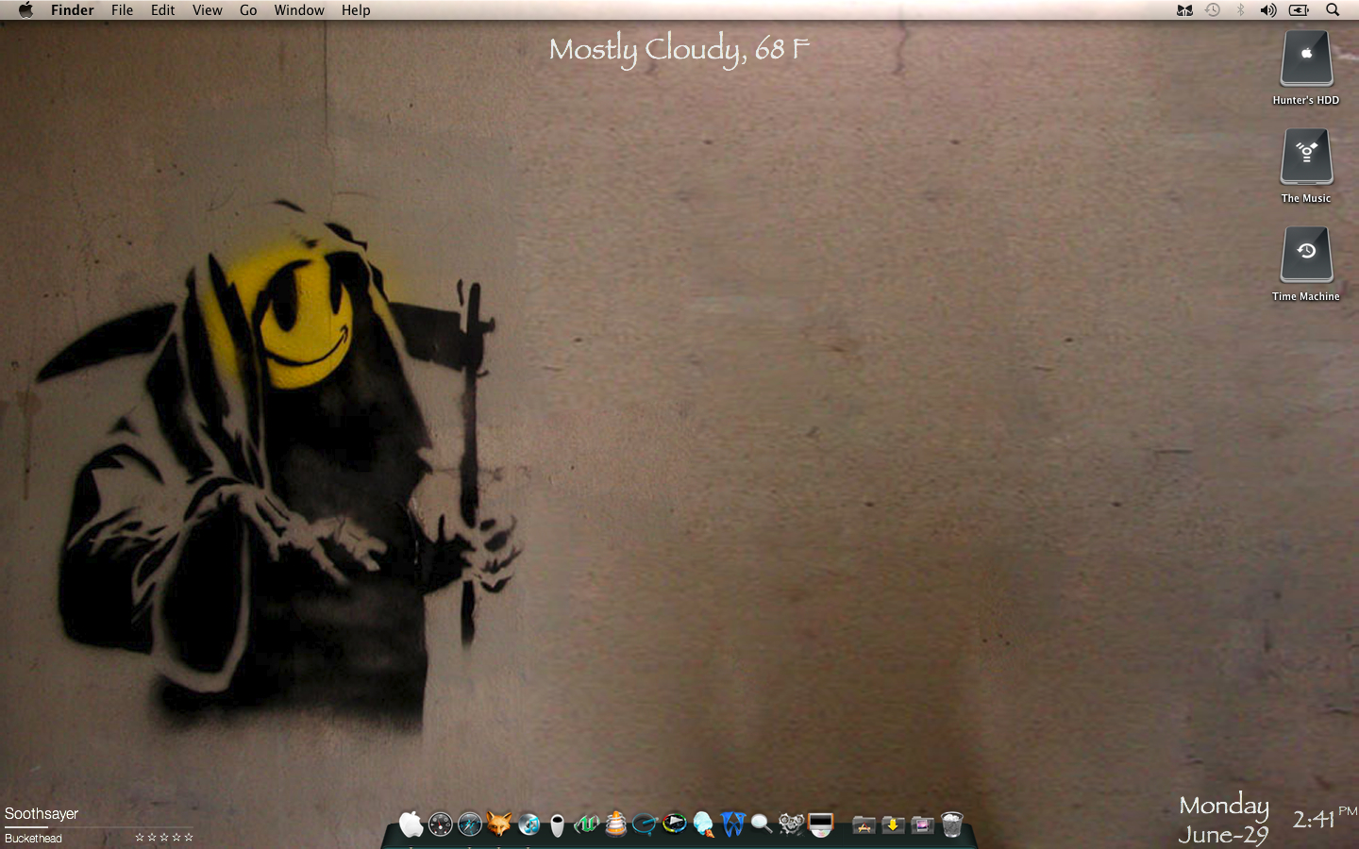
Task: Open the Applications folder stack in dock
Action: [x=864, y=825]
